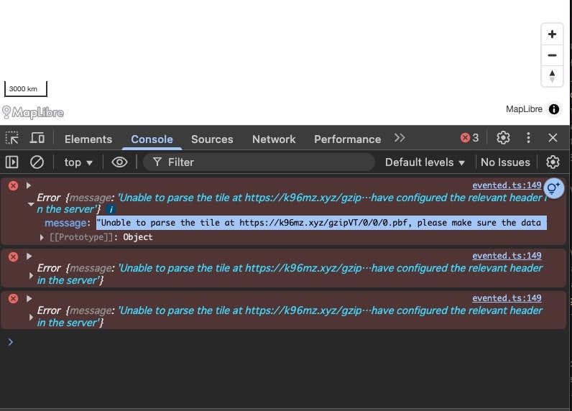Expand the third error's stack trace arrow
The image size is (572, 411).
[x=29, y=298]
